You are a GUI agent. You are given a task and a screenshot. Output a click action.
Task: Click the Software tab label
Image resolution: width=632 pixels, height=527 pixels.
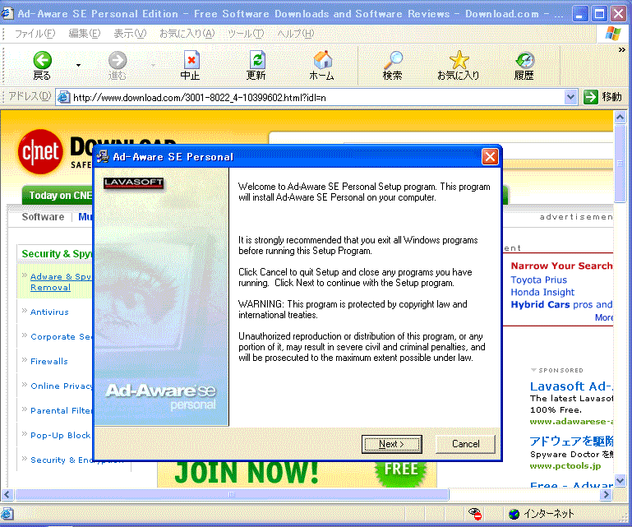pyautogui.click(x=43, y=217)
